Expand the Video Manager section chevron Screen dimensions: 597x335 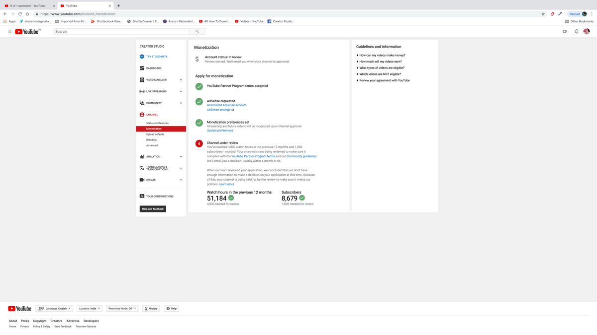181,80
